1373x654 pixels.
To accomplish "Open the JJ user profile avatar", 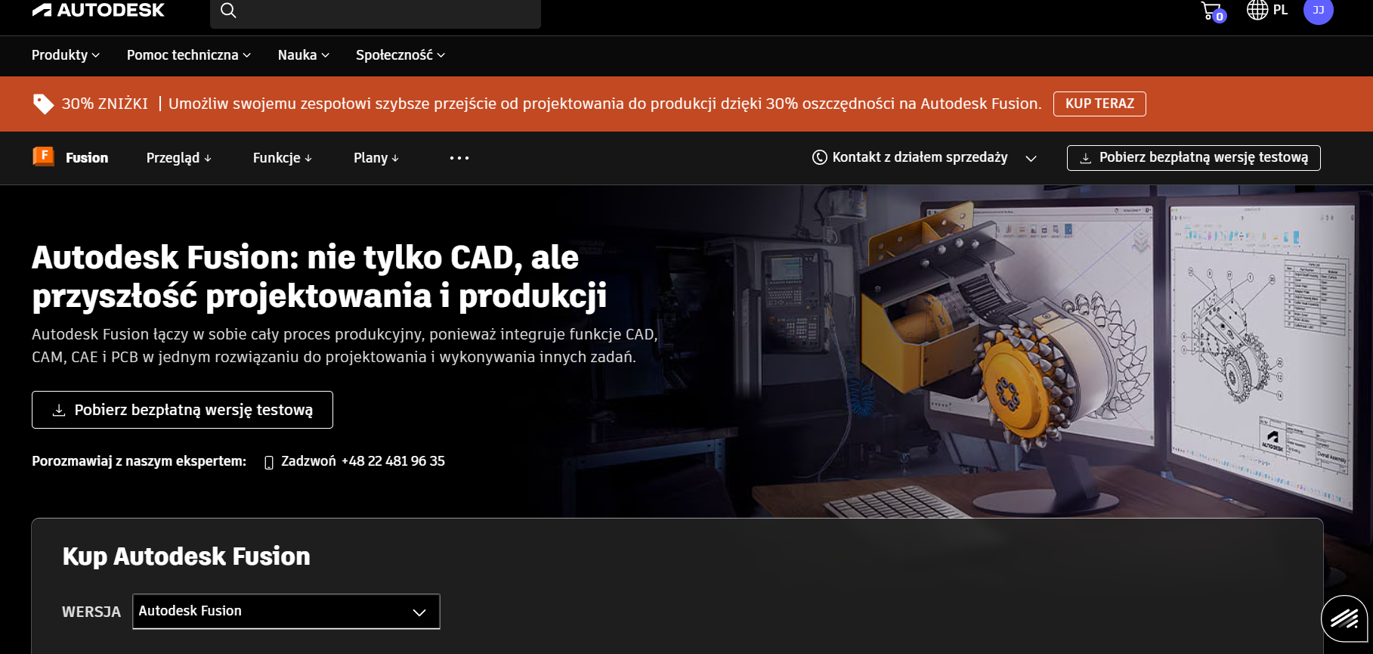I will tap(1318, 11).
